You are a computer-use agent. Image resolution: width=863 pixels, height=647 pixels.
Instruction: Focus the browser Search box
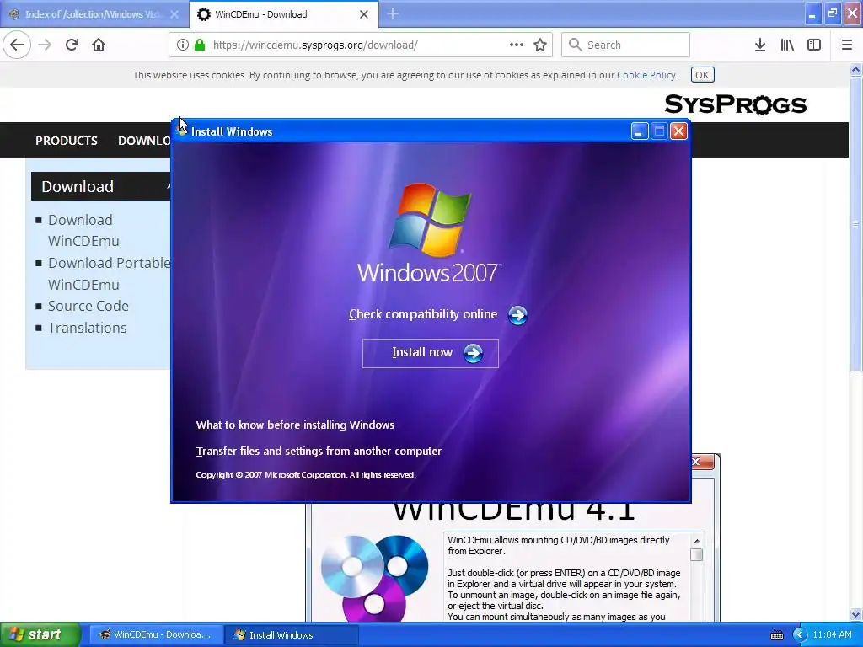[x=625, y=45]
